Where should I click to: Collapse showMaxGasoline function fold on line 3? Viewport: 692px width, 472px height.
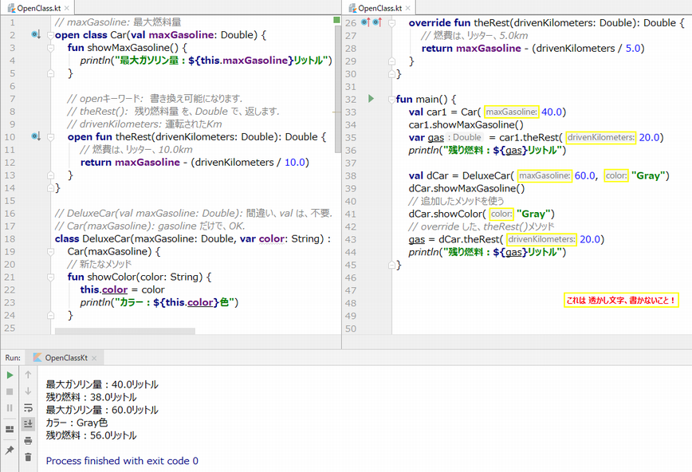(51, 48)
